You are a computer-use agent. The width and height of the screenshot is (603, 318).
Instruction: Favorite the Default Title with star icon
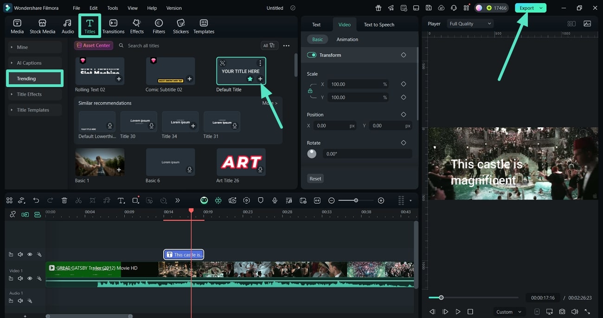250,79
